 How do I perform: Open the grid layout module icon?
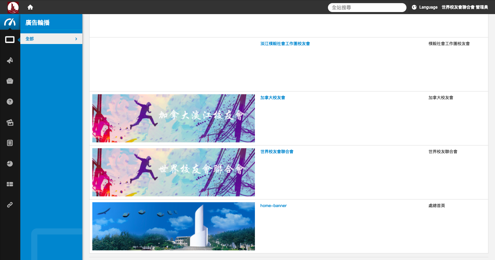pyautogui.click(x=10, y=184)
